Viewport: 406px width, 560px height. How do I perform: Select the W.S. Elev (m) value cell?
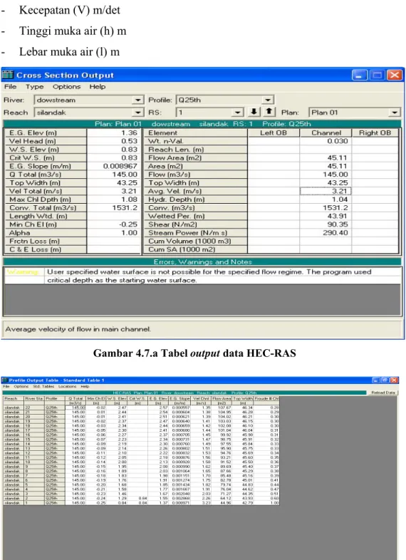pyautogui.click(x=114, y=150)
